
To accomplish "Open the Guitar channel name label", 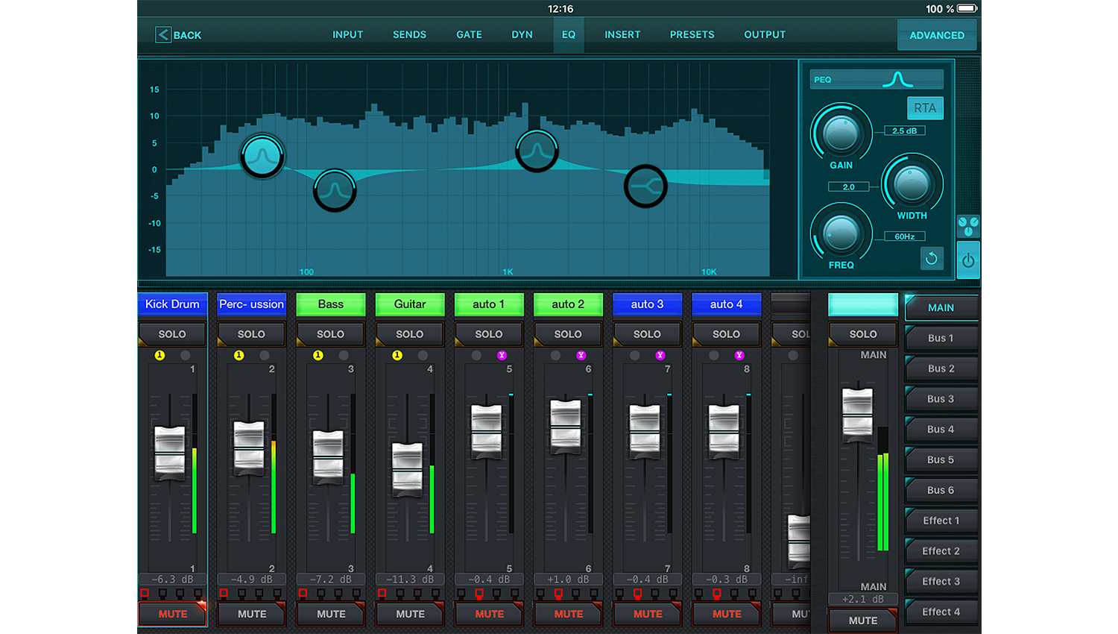I will (409, 304).
